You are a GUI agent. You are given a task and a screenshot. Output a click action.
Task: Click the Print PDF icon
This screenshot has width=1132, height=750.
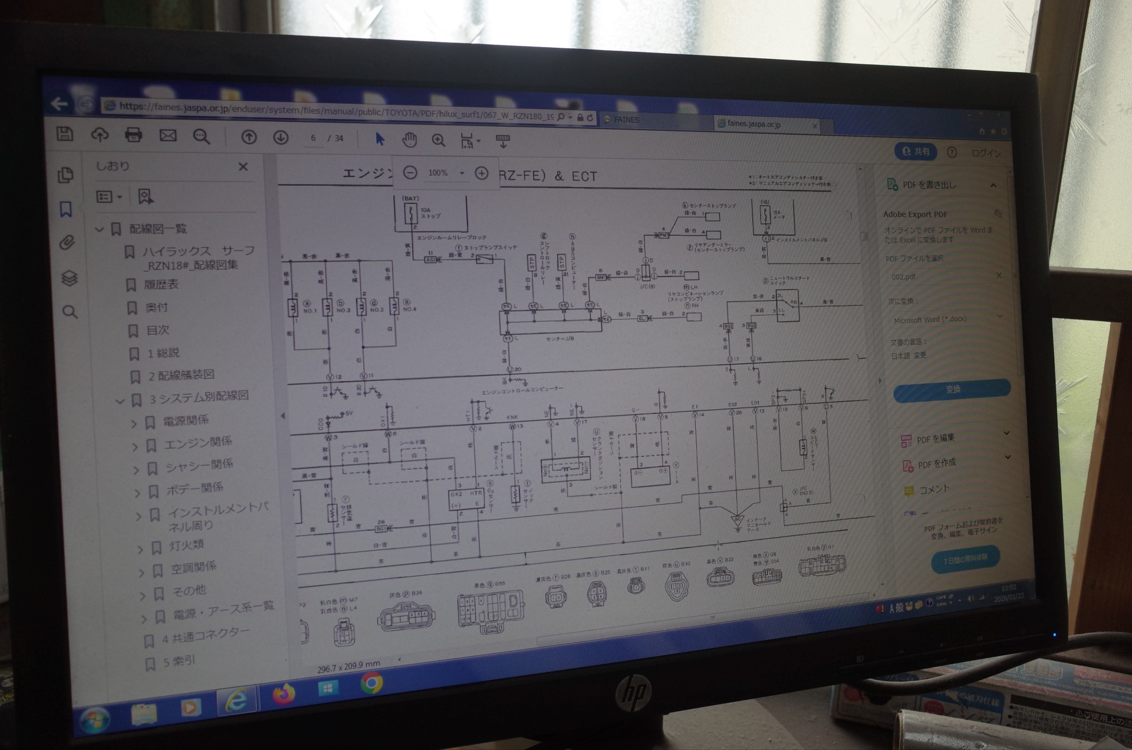point(133,135)
